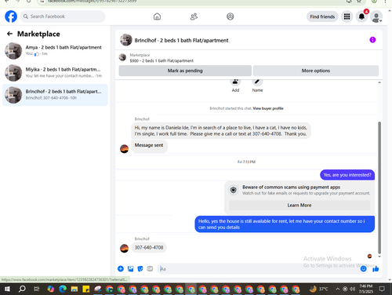The image size is (392, 295).
Task: Open the Friends icon in top navigation
Action: 194,16
